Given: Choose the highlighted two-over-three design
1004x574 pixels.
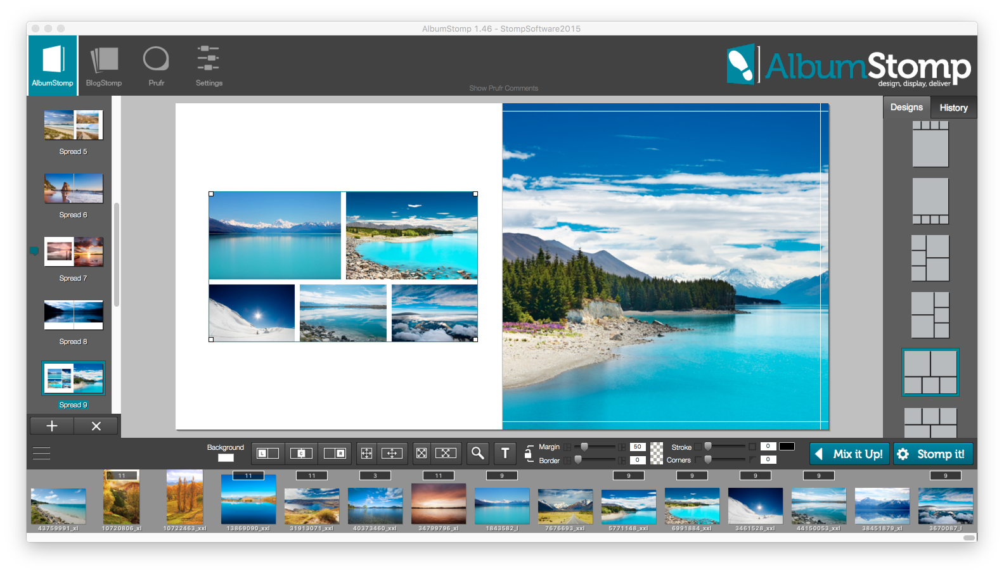Looking at the screenshot, I should (x=930, y=373).
